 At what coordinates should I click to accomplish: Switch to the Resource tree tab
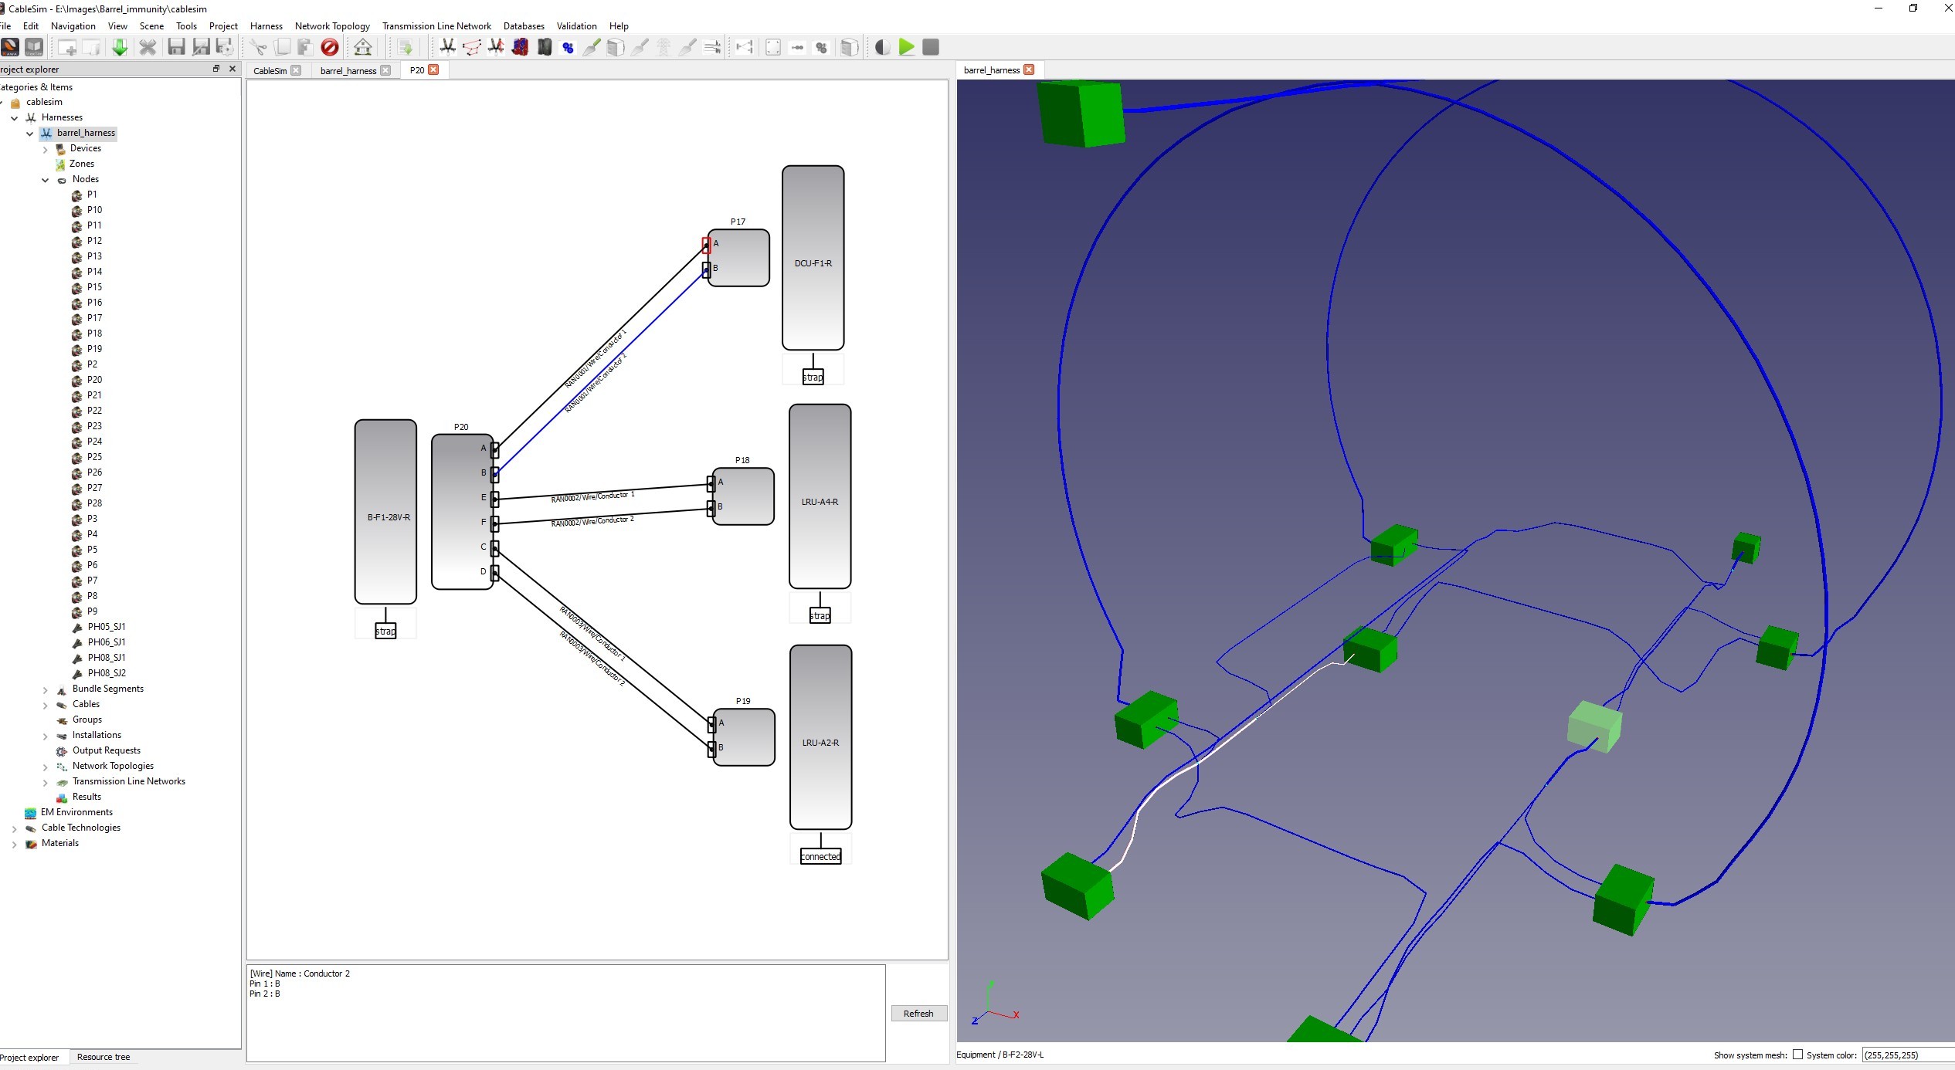pos(104,1057)
